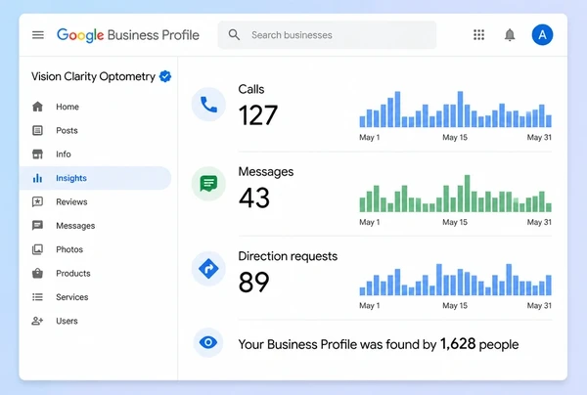Screen dimensions: 587x395
Task: Open the notifications bell
Action: 510,35
